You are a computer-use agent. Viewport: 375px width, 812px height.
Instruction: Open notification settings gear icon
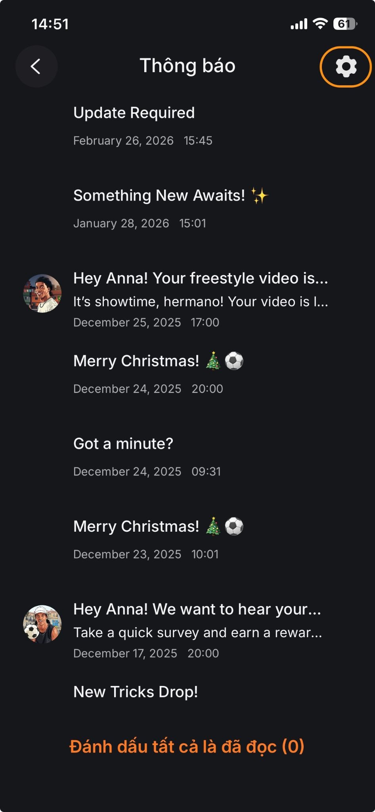346,66
